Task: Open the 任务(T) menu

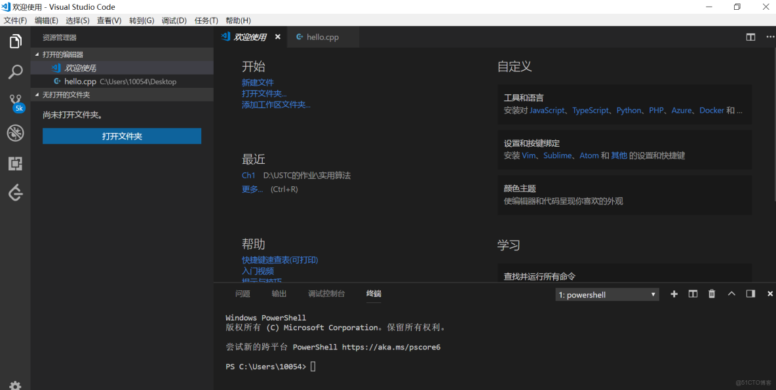Action: (206, 20)
